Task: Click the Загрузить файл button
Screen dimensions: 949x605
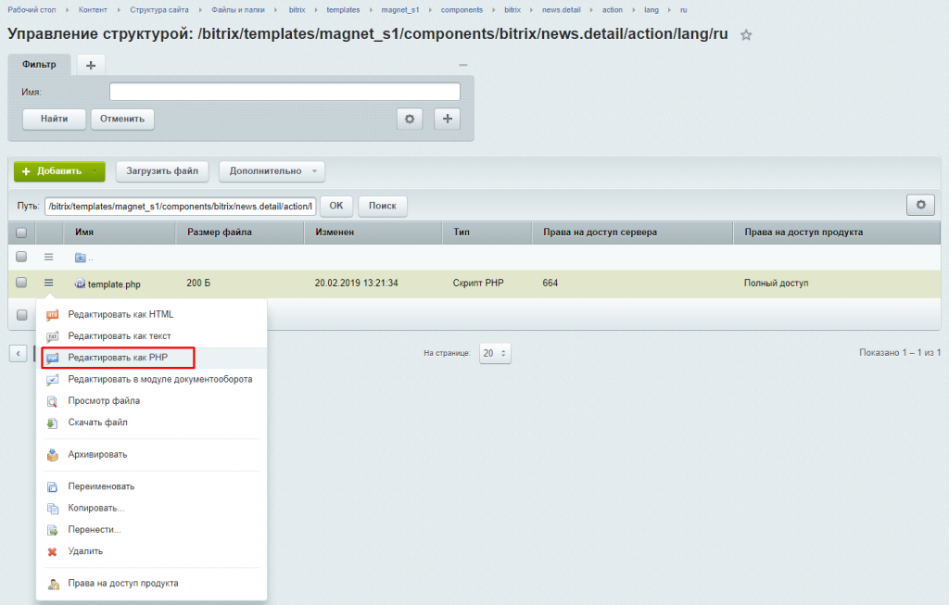Action: click(x=162, y=171)
